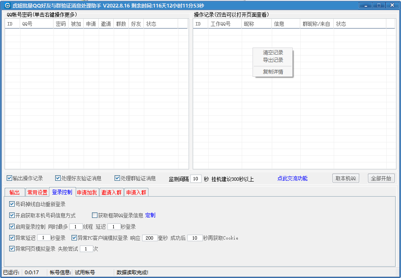The image size is (401, 278).
Task: Click the 0:0:17 running time
Action: (32, 273)
